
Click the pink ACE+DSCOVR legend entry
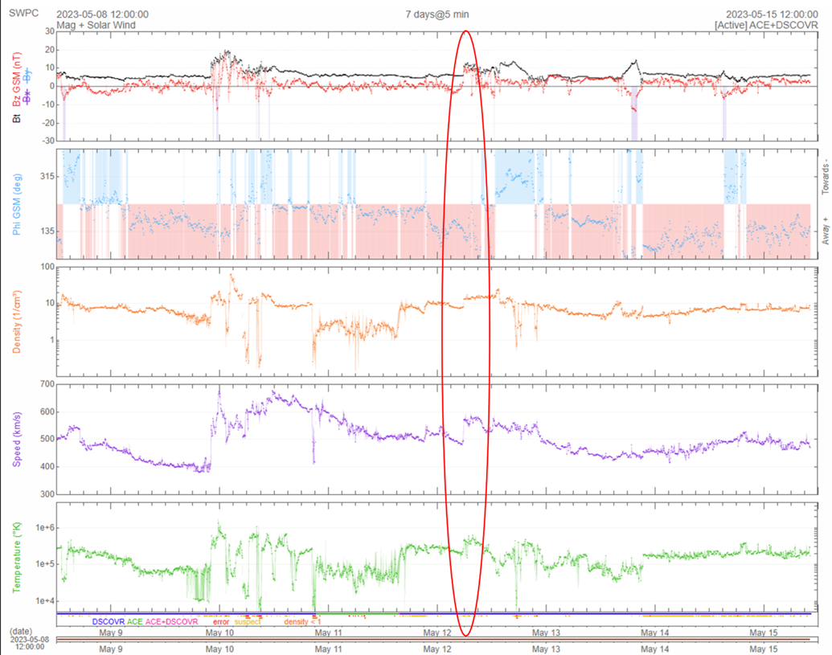pos(171,622)
